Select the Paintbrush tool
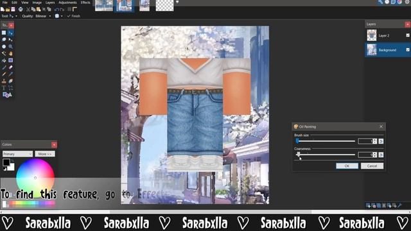411x231 pixels. coord(4,67)
